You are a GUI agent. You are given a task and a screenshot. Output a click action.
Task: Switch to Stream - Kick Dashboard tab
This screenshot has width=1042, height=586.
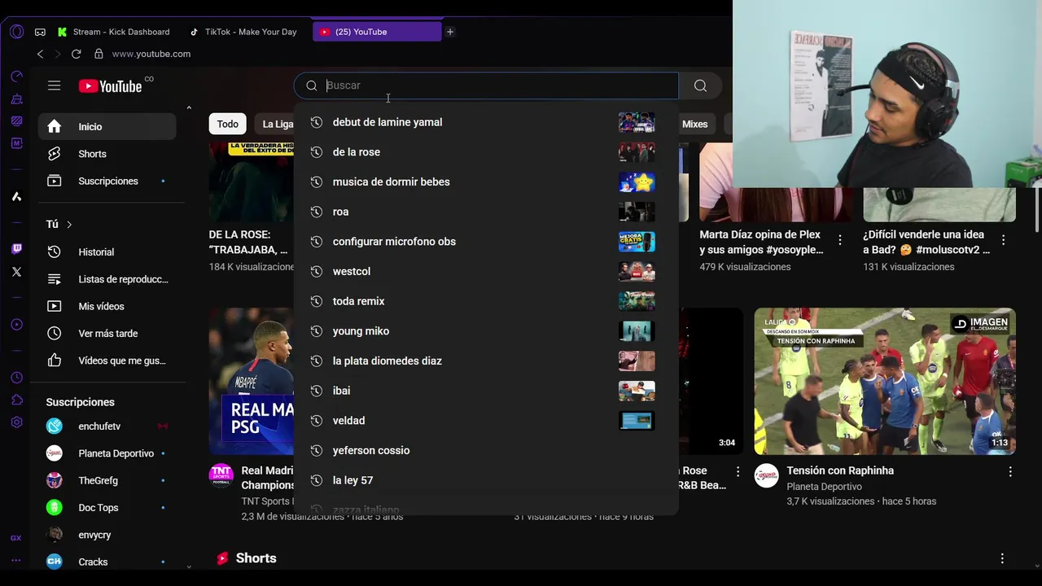(113, 32)
